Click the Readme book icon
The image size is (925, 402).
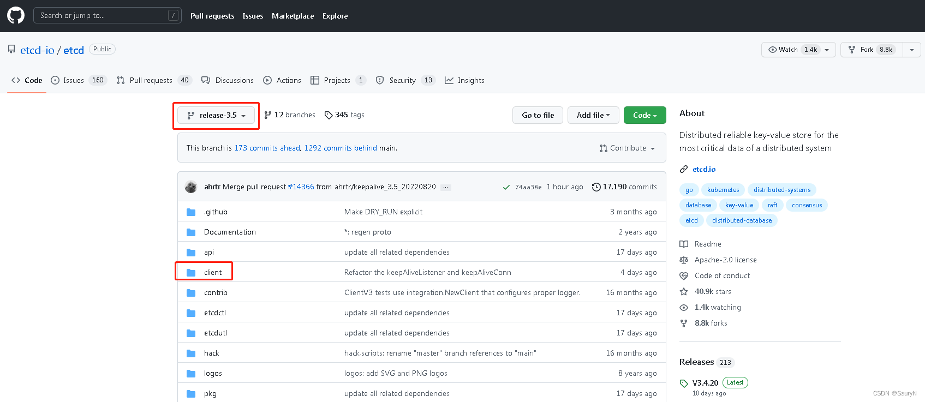tap(684, 244)
